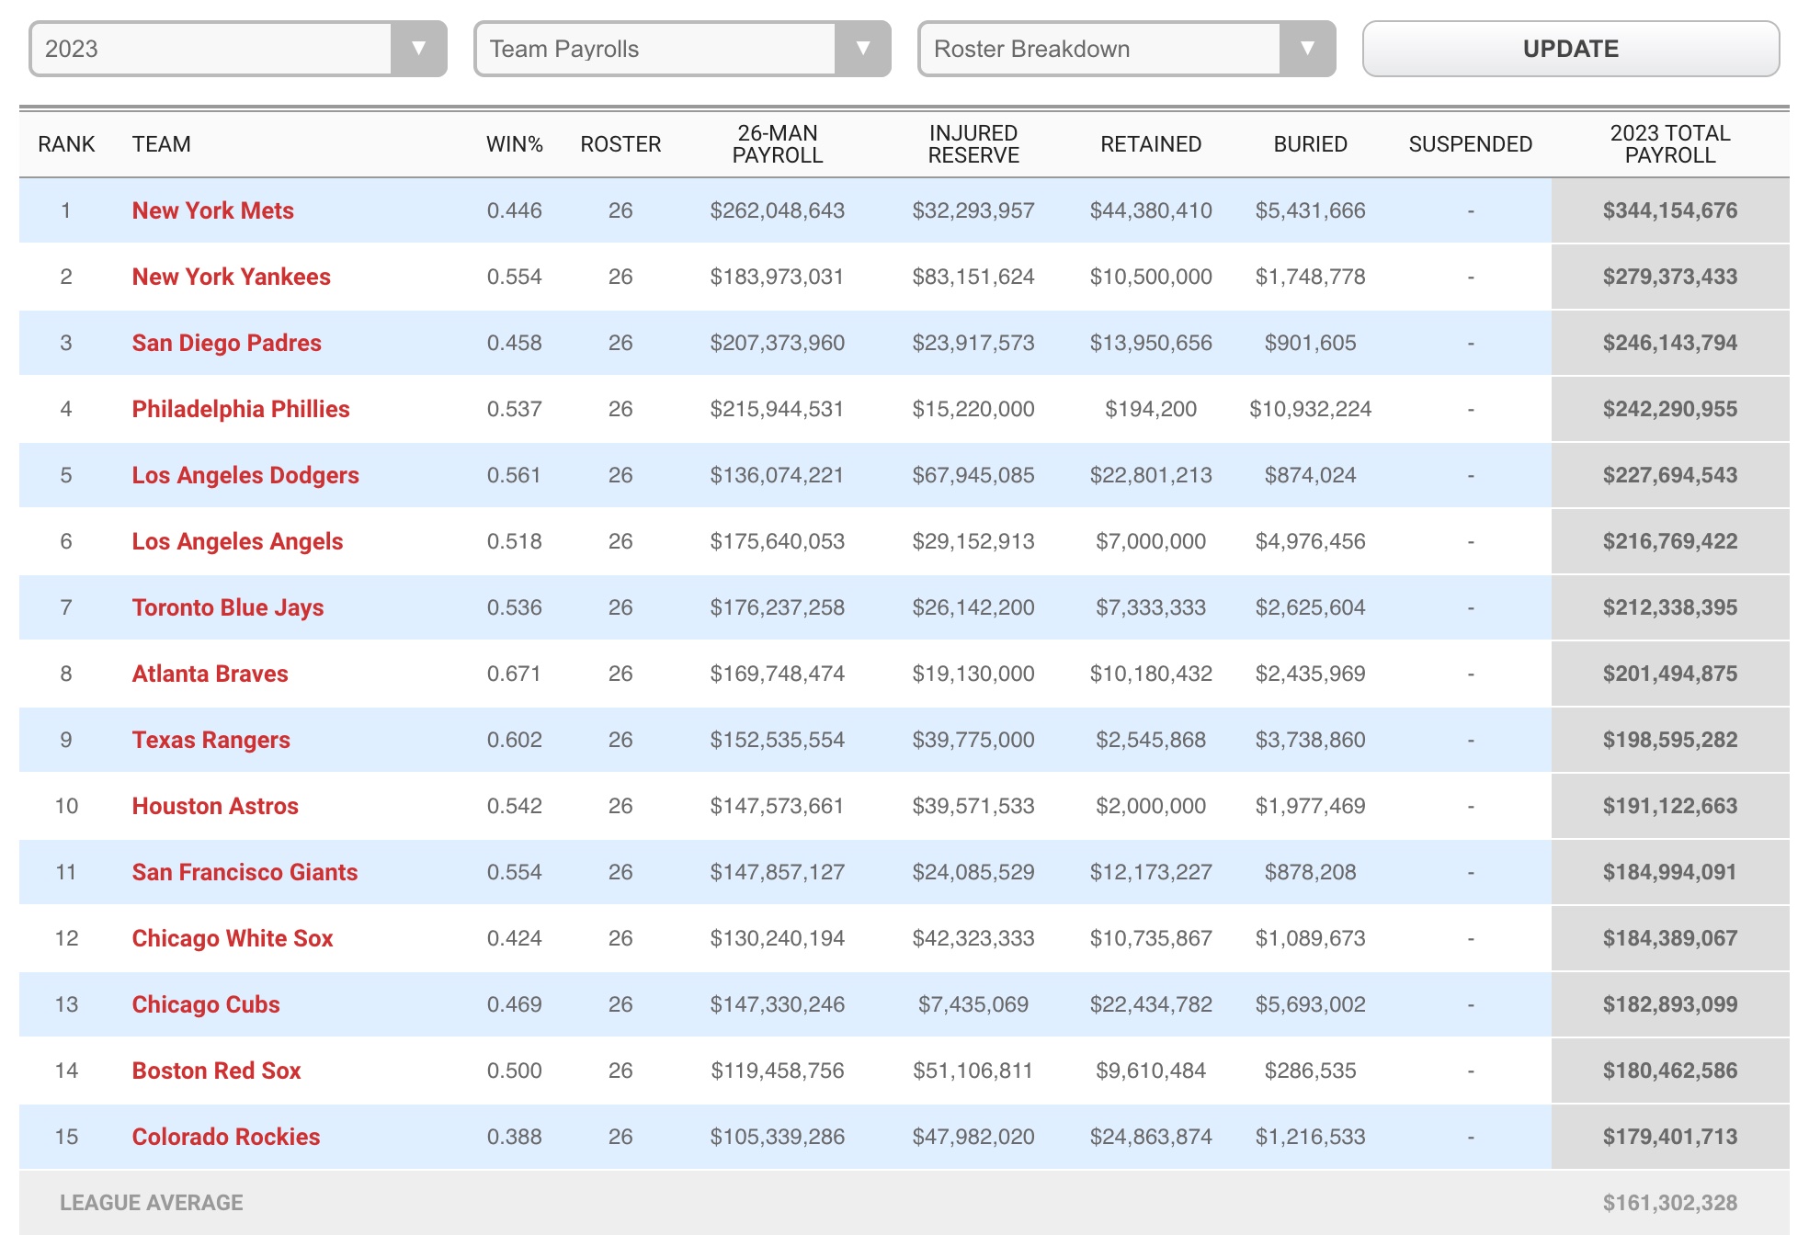Open Philadelphia Phillies team link
This screenshot has height=1235, width=1809.
coord(241,409)
